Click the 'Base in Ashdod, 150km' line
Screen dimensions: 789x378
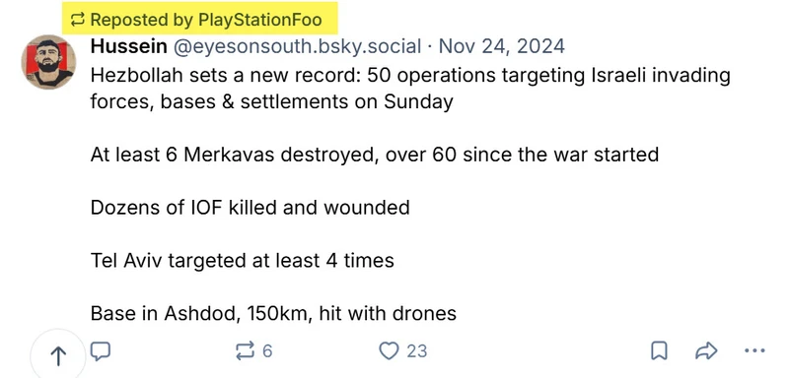[273, 314]
